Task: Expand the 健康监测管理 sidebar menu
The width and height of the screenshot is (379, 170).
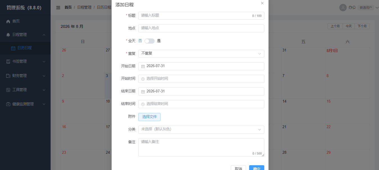Action: 25,104
